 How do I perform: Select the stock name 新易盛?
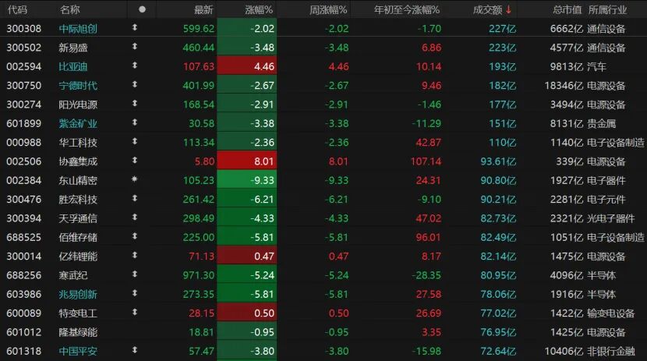pos(73,48)
